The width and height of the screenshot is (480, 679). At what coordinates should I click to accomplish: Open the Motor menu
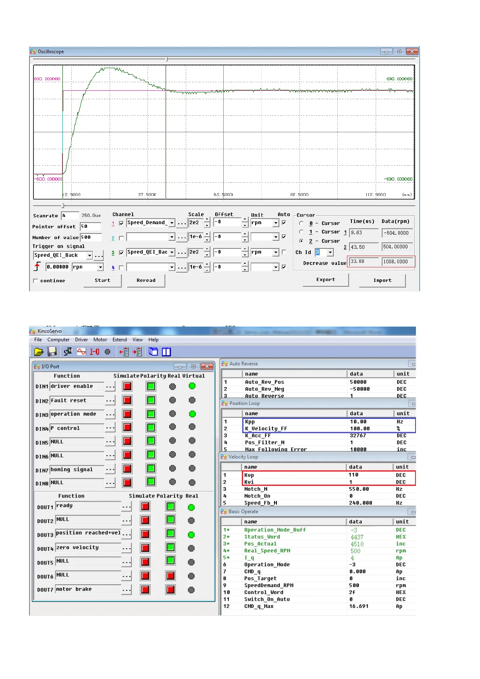click(100, 339)
